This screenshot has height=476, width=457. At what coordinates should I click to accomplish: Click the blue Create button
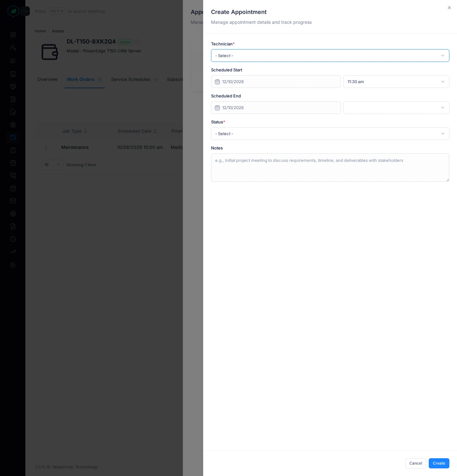tap(439, 463)
